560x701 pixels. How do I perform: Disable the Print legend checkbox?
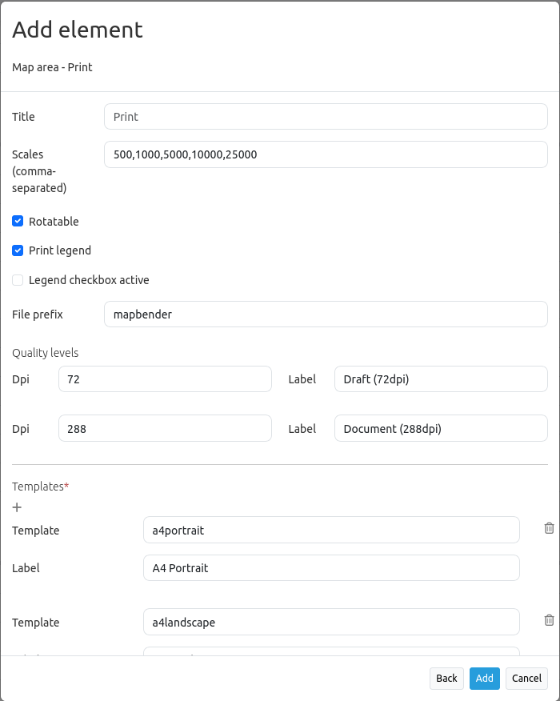pyautogui.click(x=18, y=250)
